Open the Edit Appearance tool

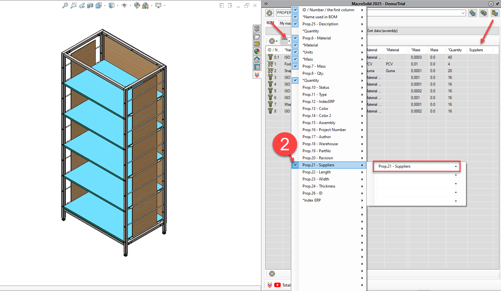[137, 5]
